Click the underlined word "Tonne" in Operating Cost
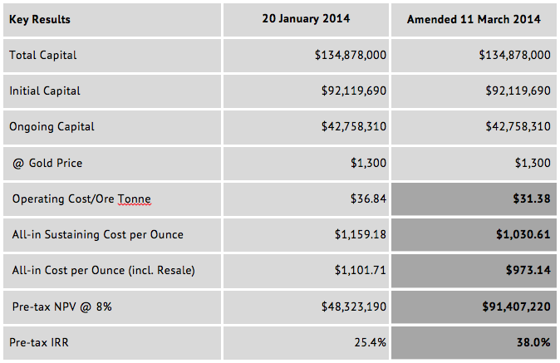This screenshot has width=560, height=363. 134,199
